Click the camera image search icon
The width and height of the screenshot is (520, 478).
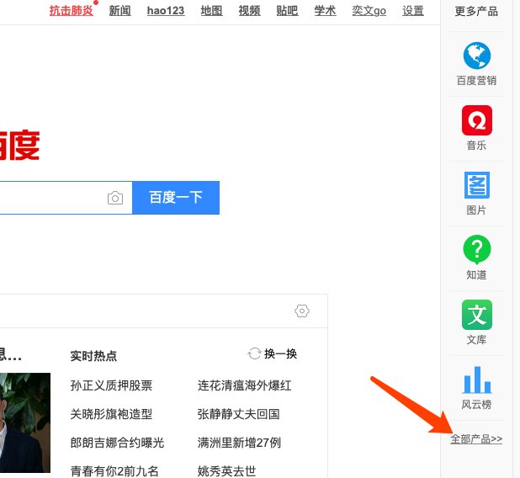click(x=115, y=198)
